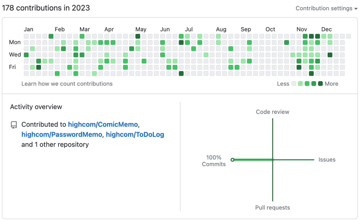Click the lightest gray legend swatch
Viewport: 360px width, 221px height.
[294, 84]
